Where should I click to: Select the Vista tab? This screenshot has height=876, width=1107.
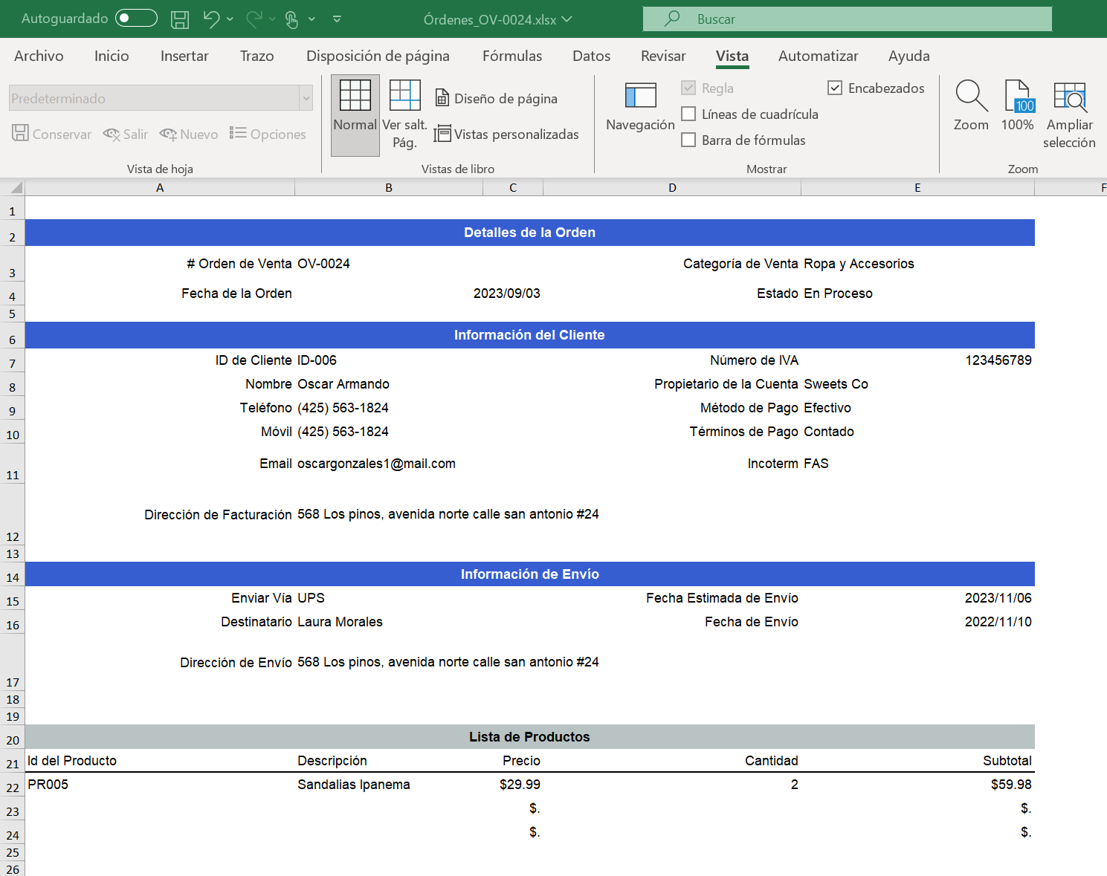[x=732, y=56]
